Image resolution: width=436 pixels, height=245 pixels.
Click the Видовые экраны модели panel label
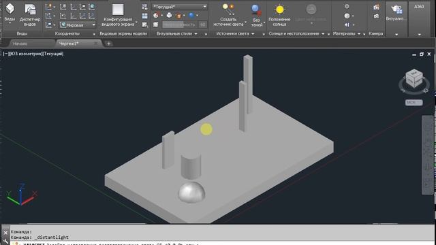(123, 33)
